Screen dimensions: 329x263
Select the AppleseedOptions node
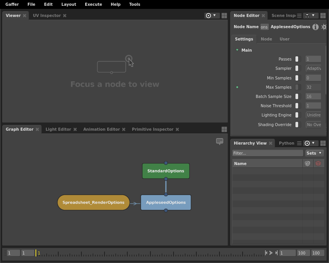pos(166,202)
